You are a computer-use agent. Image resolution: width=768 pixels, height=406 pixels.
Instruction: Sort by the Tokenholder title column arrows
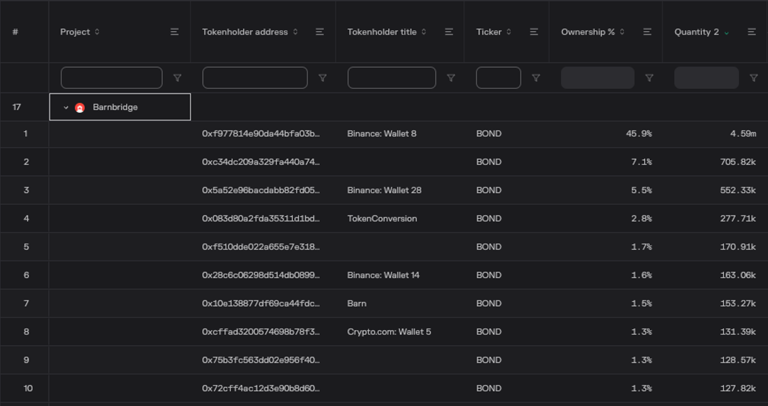click(424, 32)
